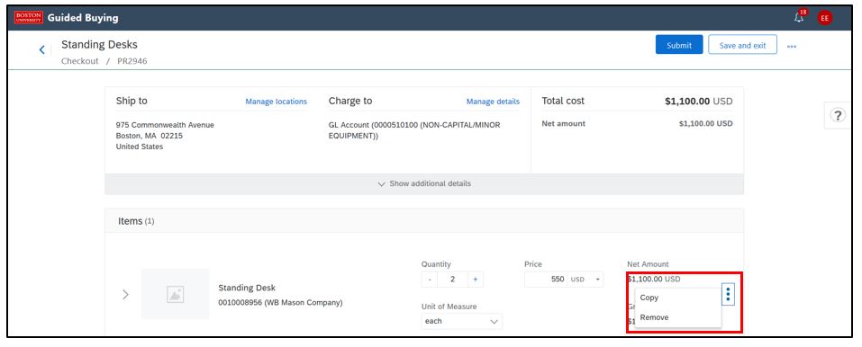Viewport: 862px width, 347px height.
Task: Click the Boston University logo
Action: [29, 18]
